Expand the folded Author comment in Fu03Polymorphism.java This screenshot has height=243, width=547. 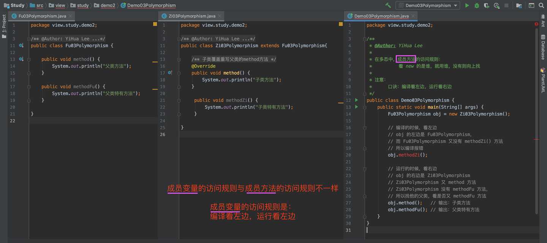pos(28,39)
